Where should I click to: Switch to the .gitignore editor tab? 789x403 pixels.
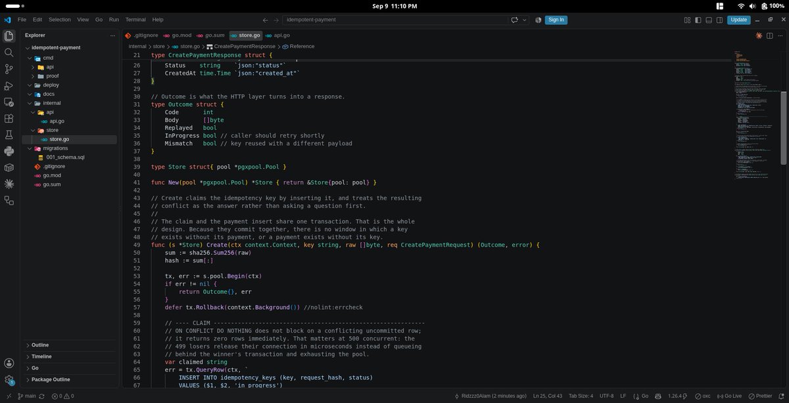(141, 35)
